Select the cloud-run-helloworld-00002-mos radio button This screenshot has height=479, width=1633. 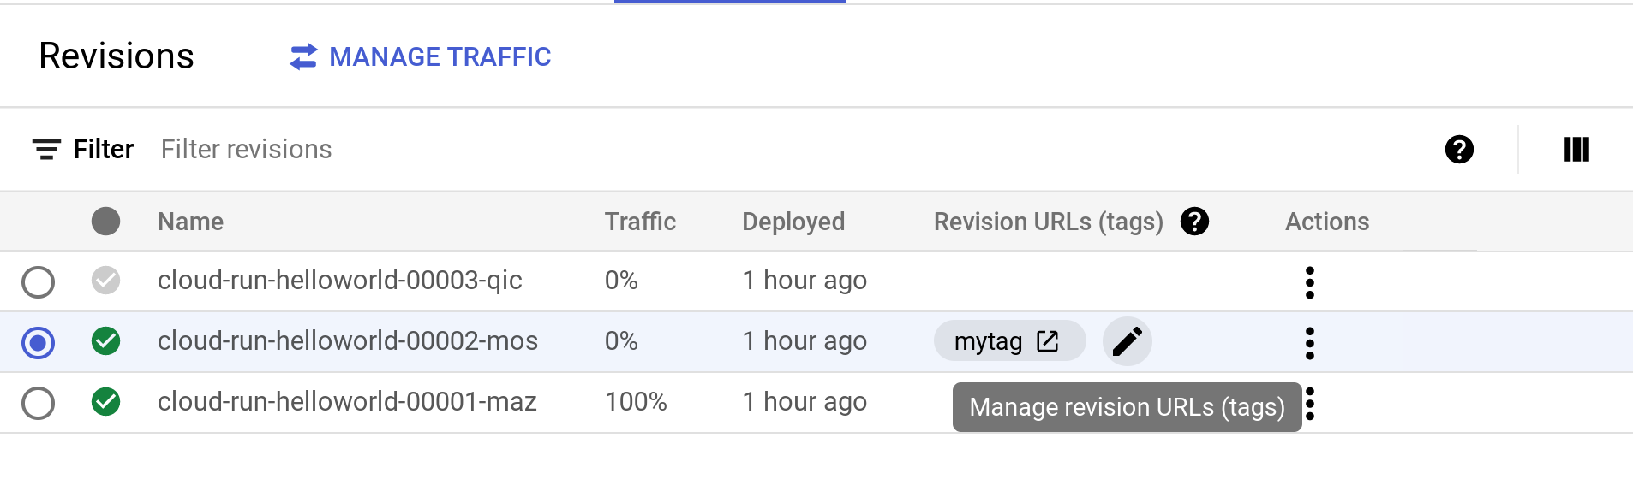pyautogui.click(x=39, y=342)
